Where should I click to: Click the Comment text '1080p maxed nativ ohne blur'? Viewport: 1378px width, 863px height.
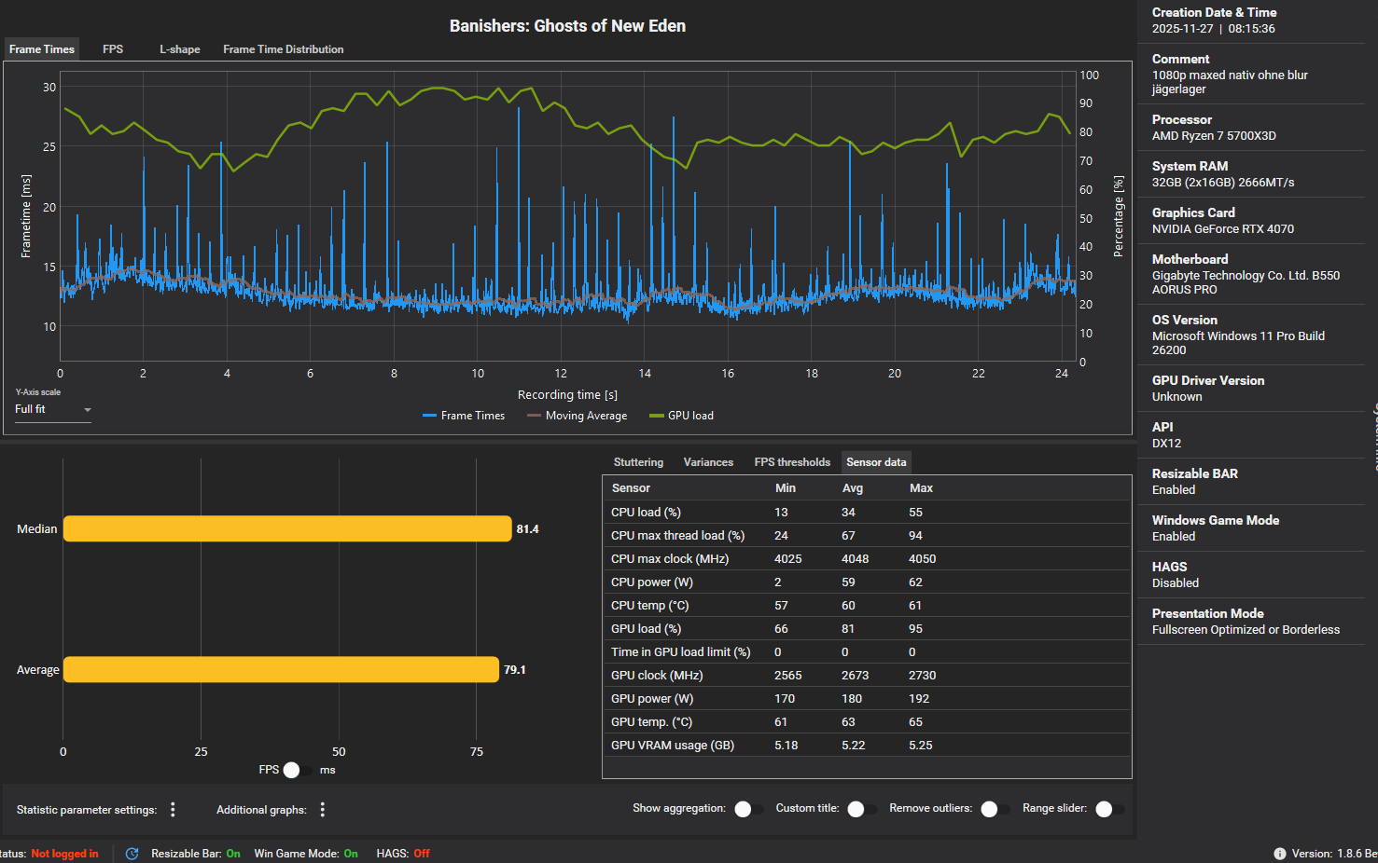point(1230,75)
